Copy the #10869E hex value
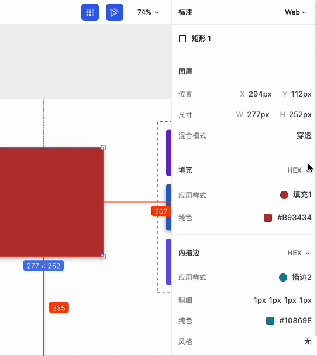 (295, 321)
